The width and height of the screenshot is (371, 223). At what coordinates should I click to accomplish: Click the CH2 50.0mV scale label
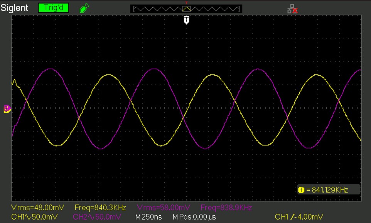[x=97, y=216]
